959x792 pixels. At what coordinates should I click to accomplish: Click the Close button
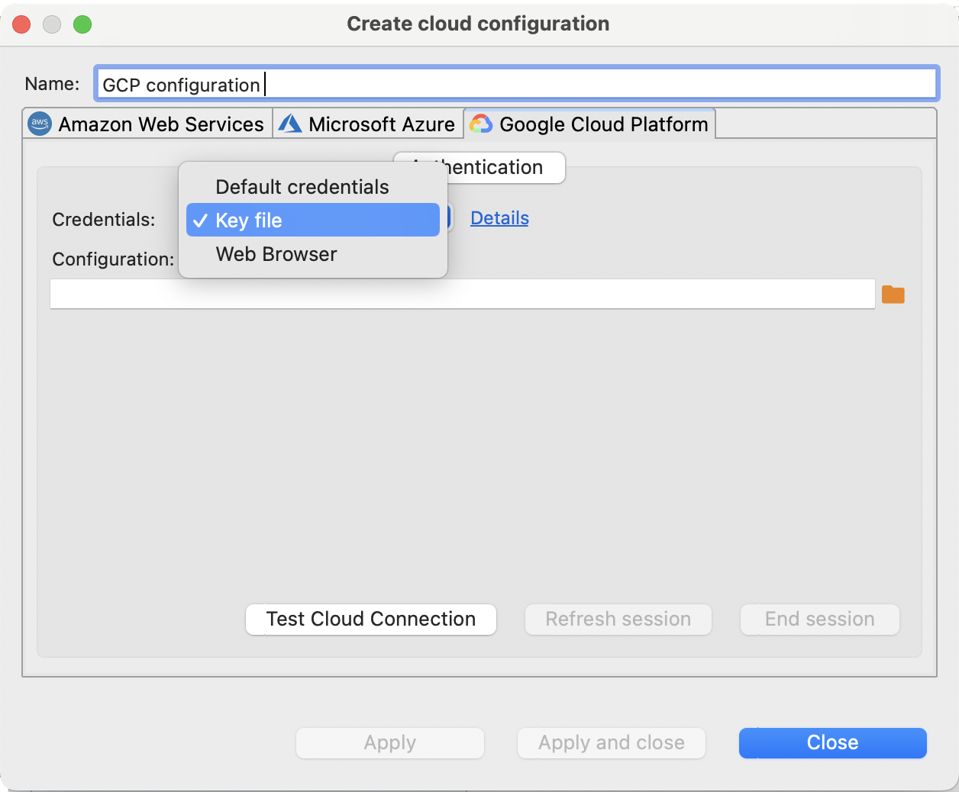coord(831,742)
